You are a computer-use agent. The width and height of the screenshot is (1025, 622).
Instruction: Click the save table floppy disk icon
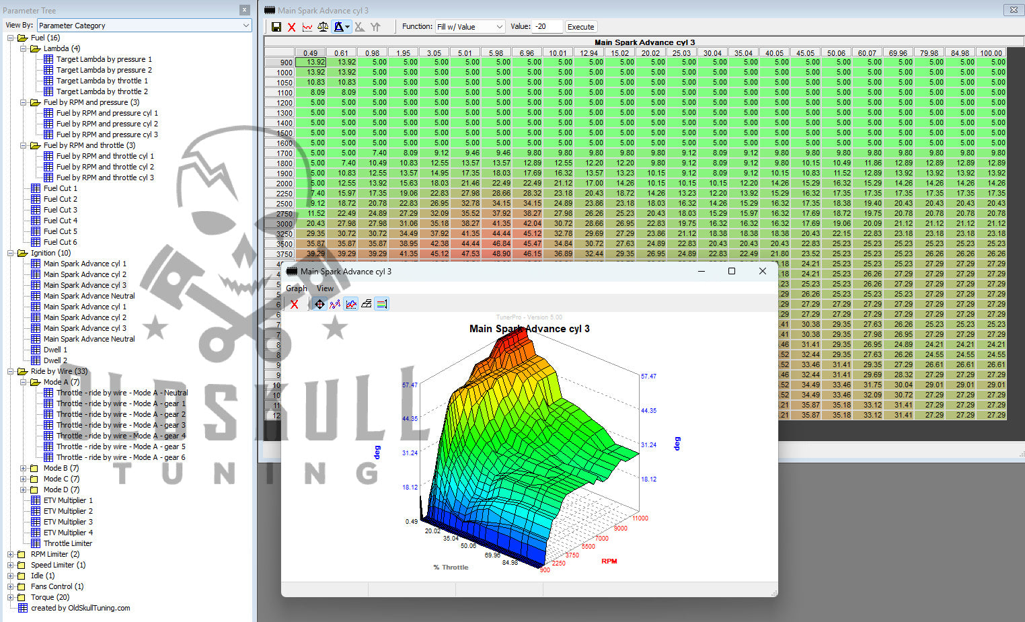pos(276,27)
